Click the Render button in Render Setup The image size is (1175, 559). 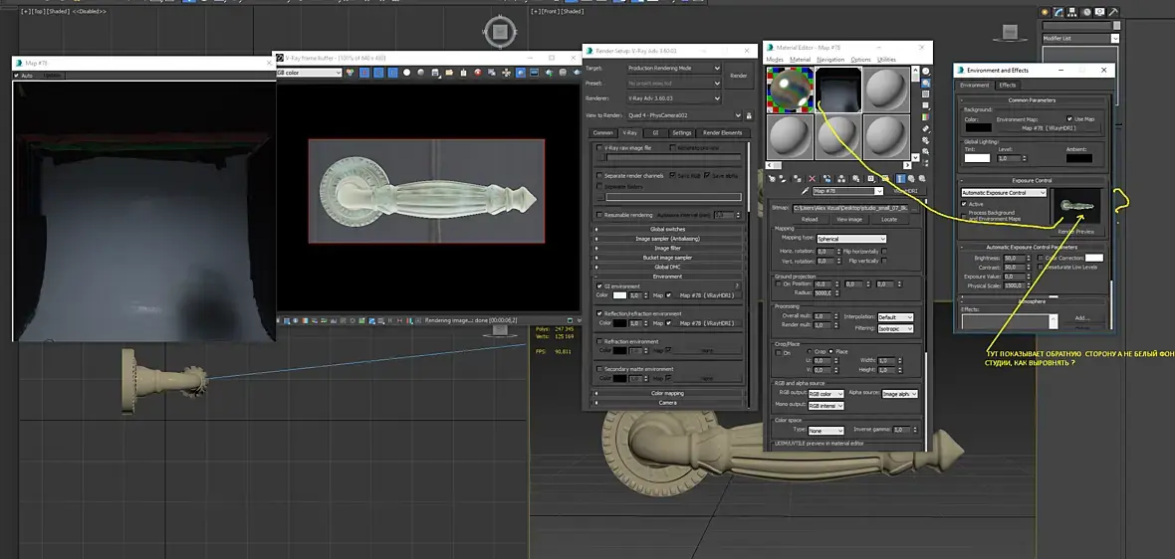click(738, 76)
